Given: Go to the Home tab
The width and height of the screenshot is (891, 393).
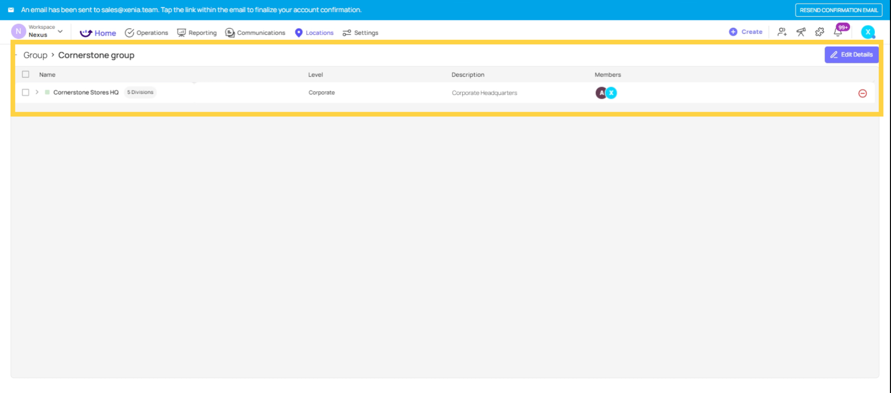Looking at the screenshot, I should 98,33.
